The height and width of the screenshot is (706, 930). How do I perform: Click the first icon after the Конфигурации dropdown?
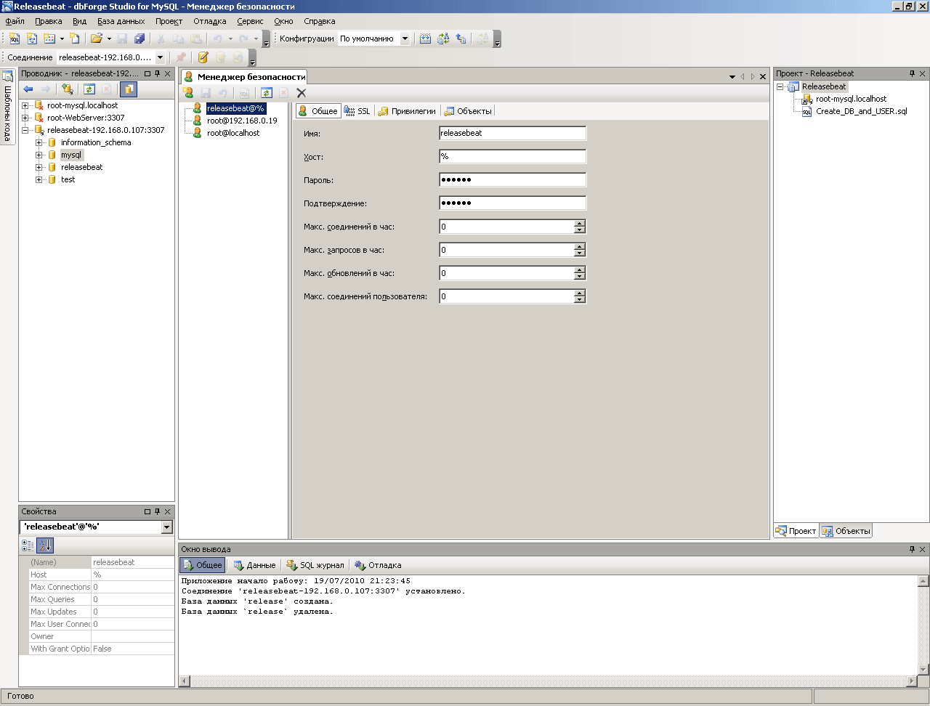pyautogui.click(x=426, y=38)
